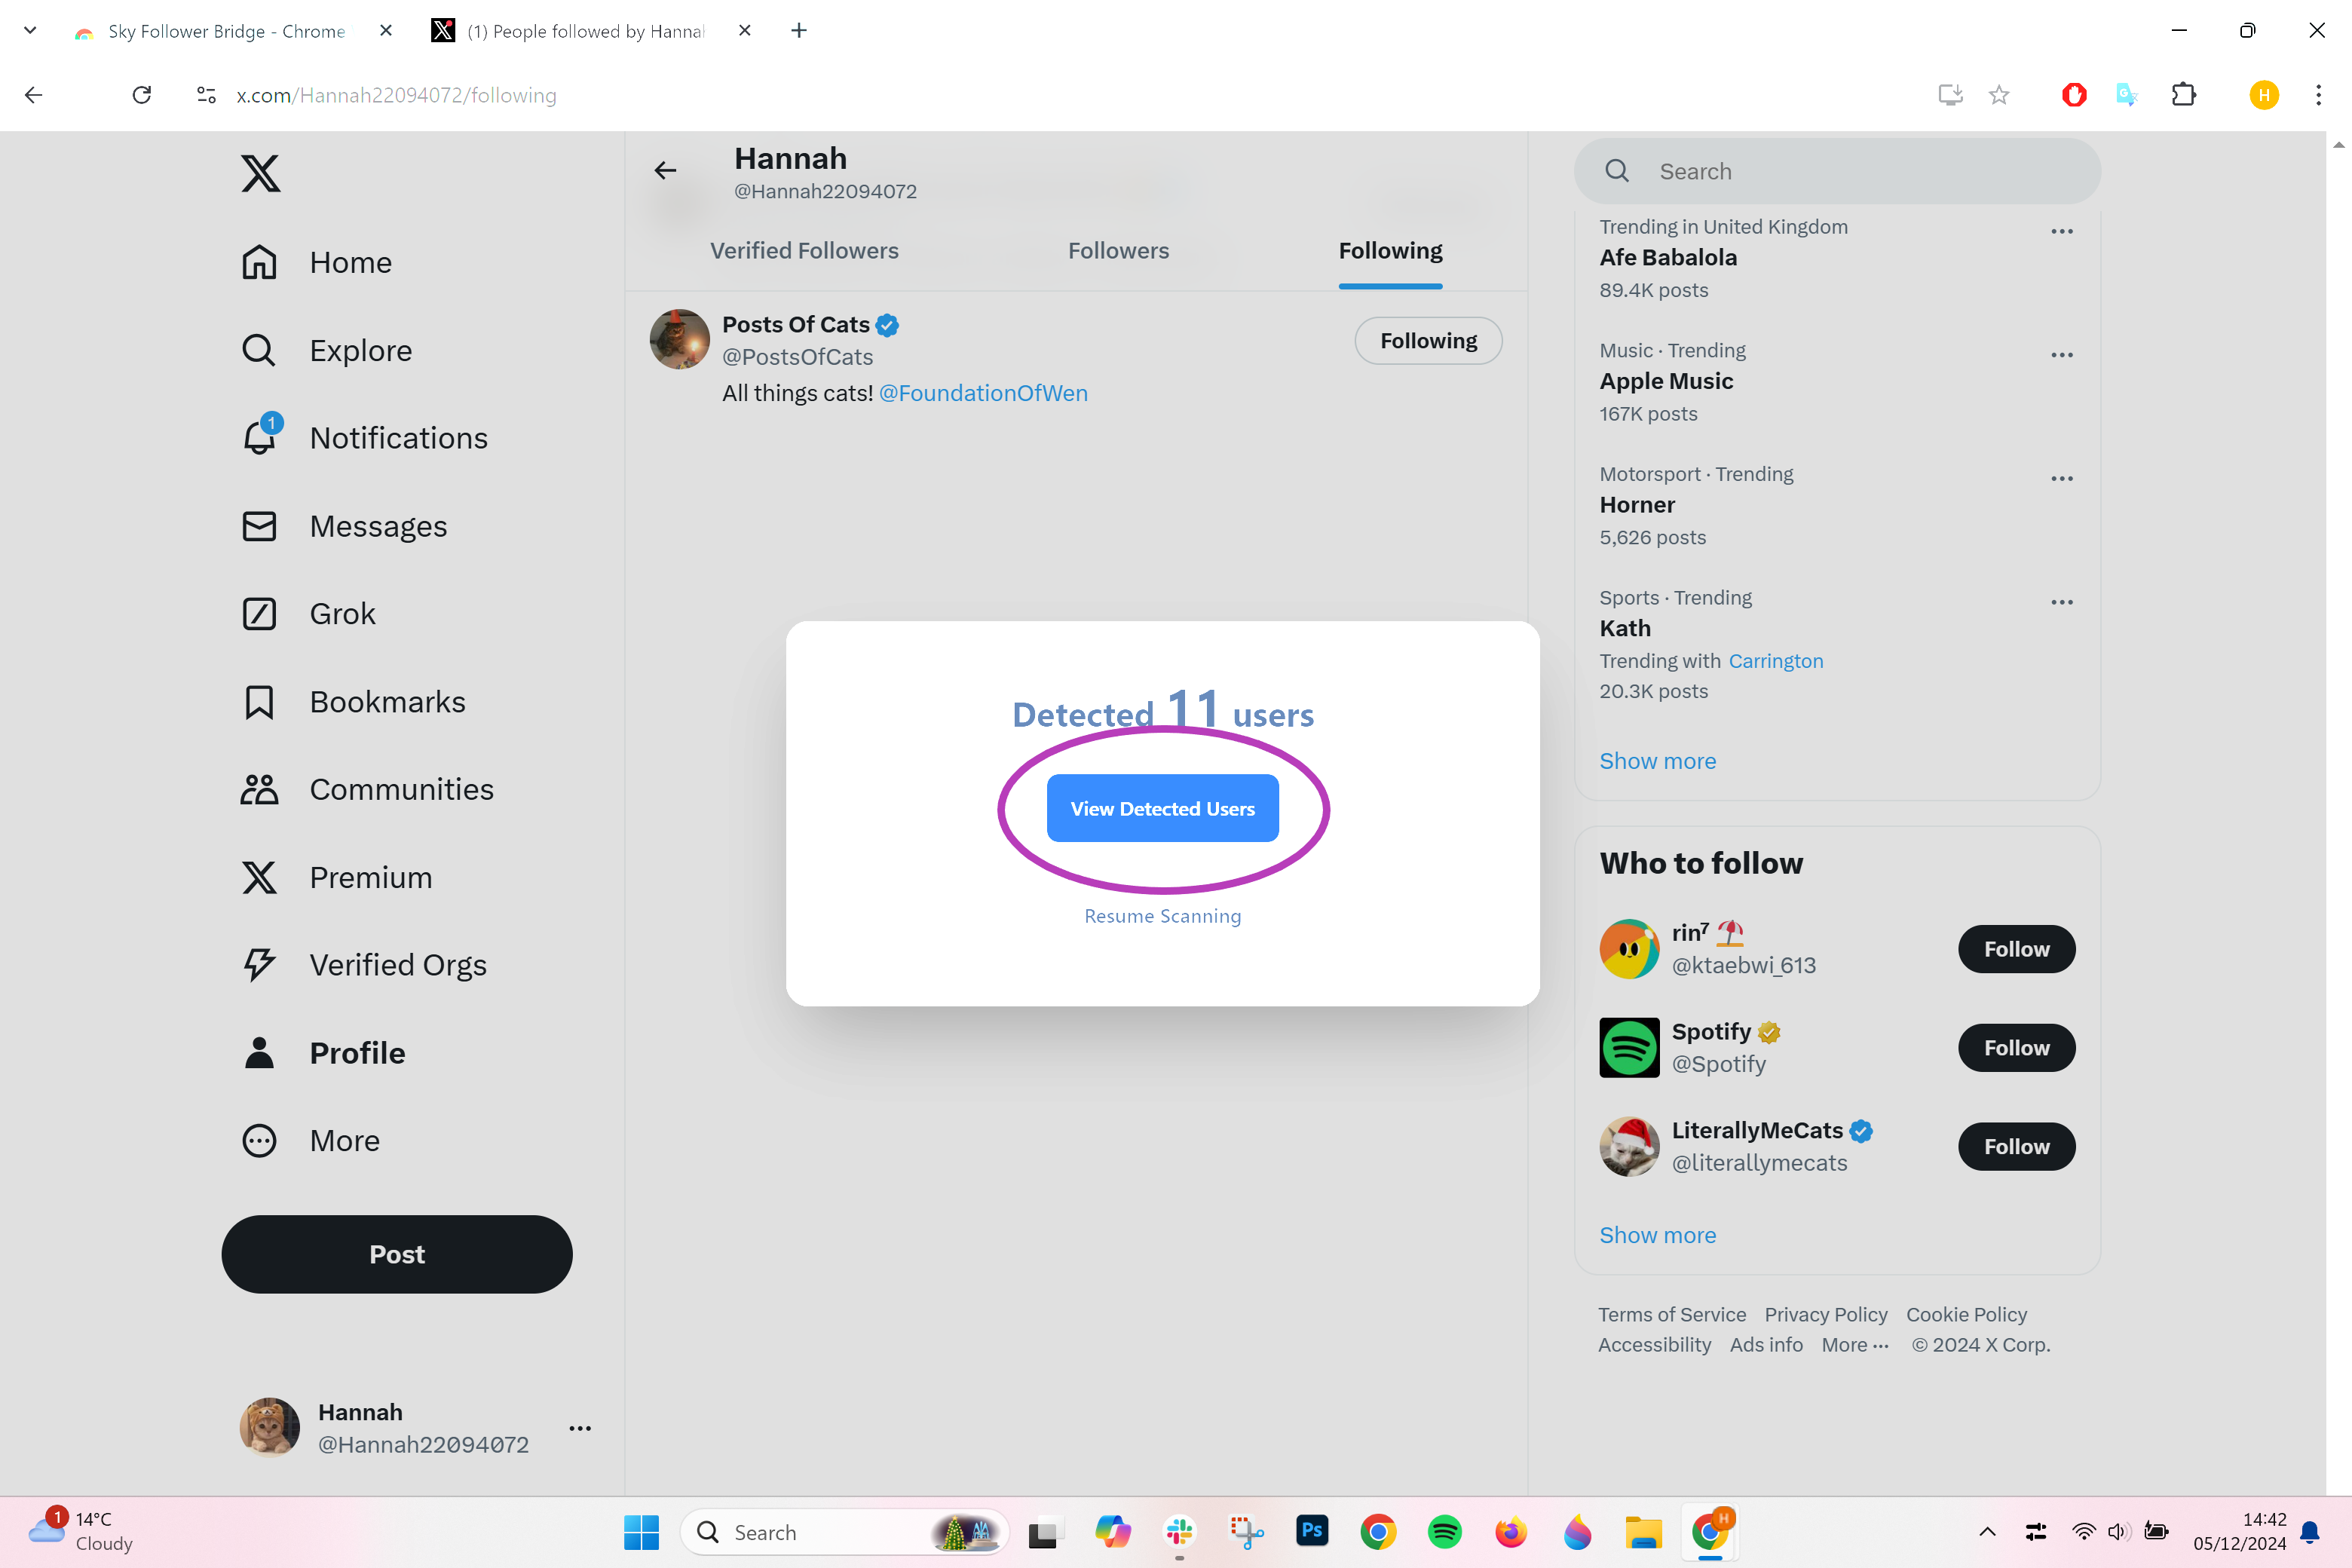Open the Posts Of Cats profile picture

[680, 339]
